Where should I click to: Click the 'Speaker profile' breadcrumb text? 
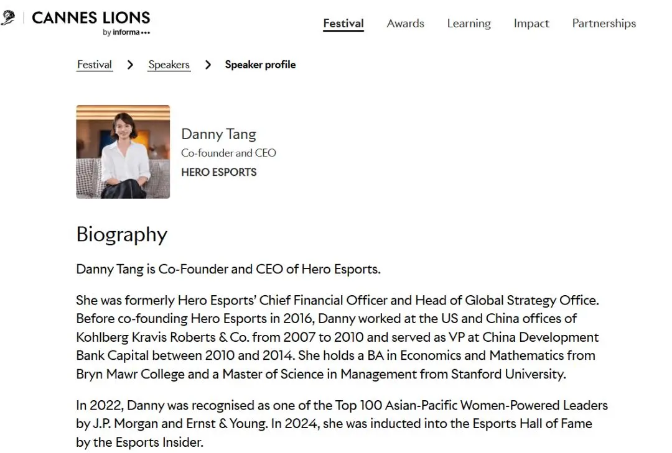(x=260, y=65)
